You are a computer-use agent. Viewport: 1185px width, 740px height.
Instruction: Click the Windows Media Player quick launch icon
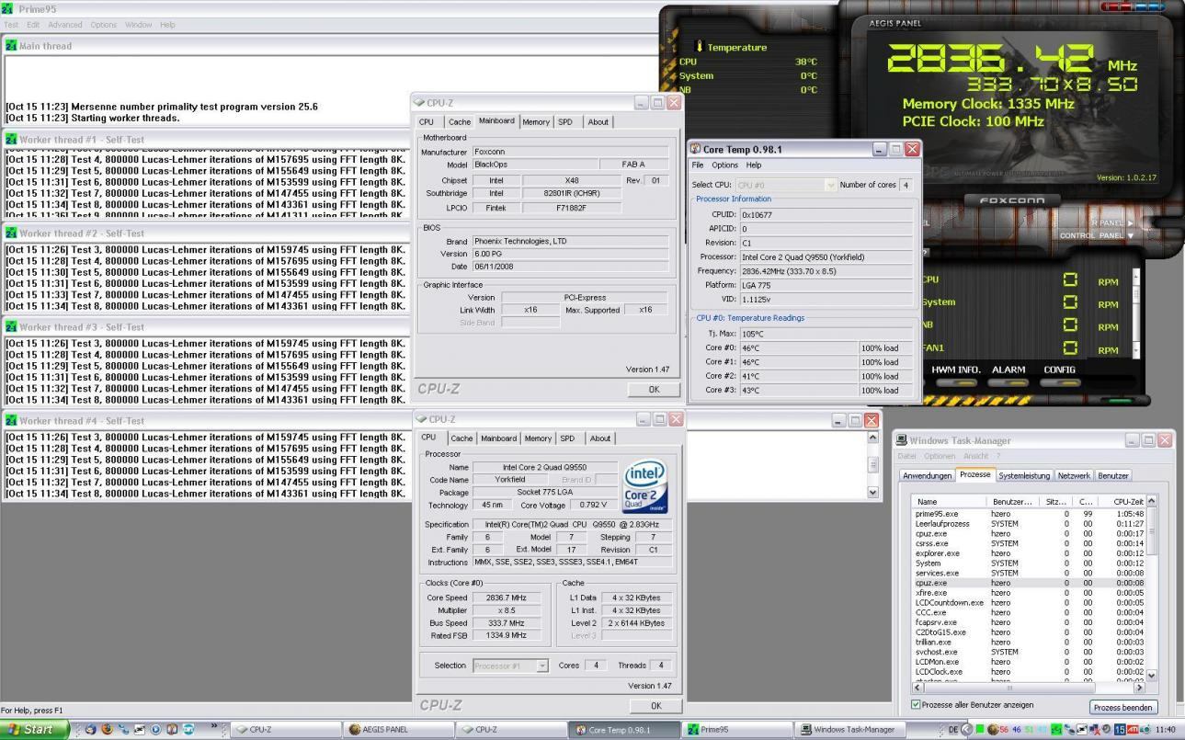pos(155,729)
